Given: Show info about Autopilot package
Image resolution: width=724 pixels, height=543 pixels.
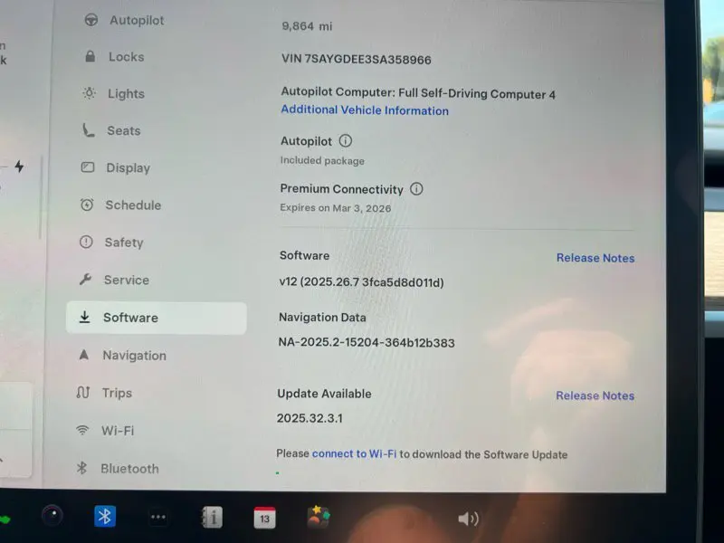Looking at the screenshot, I should (346, 140).
